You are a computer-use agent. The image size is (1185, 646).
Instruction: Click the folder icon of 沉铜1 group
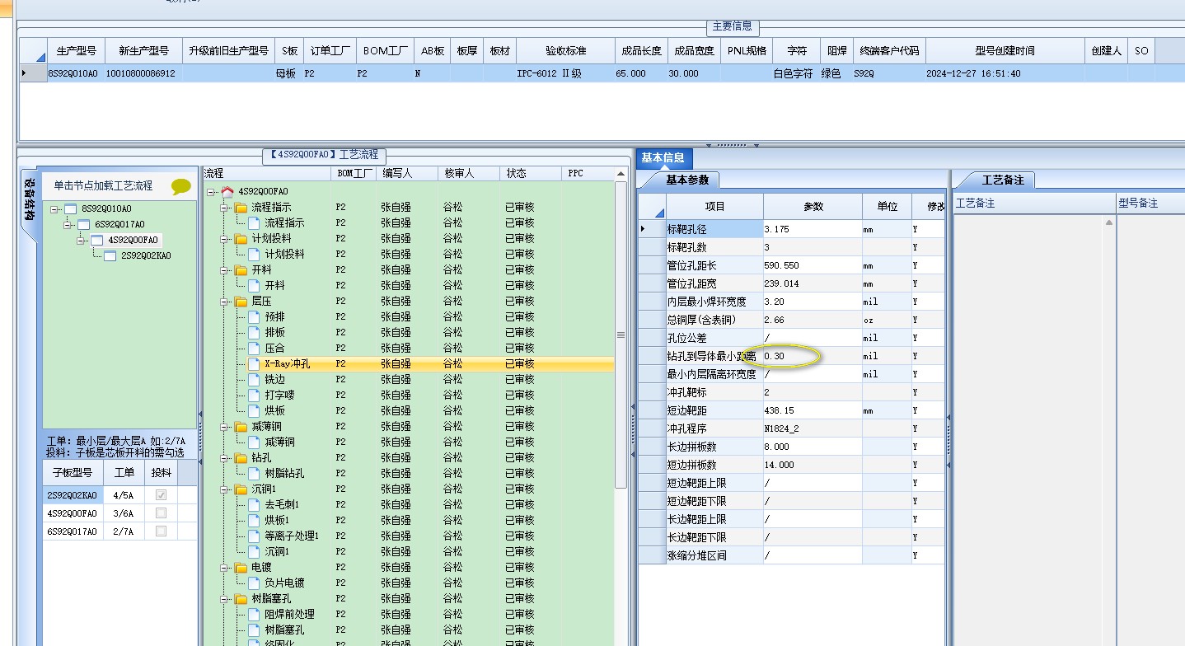[x=241, y=489]
